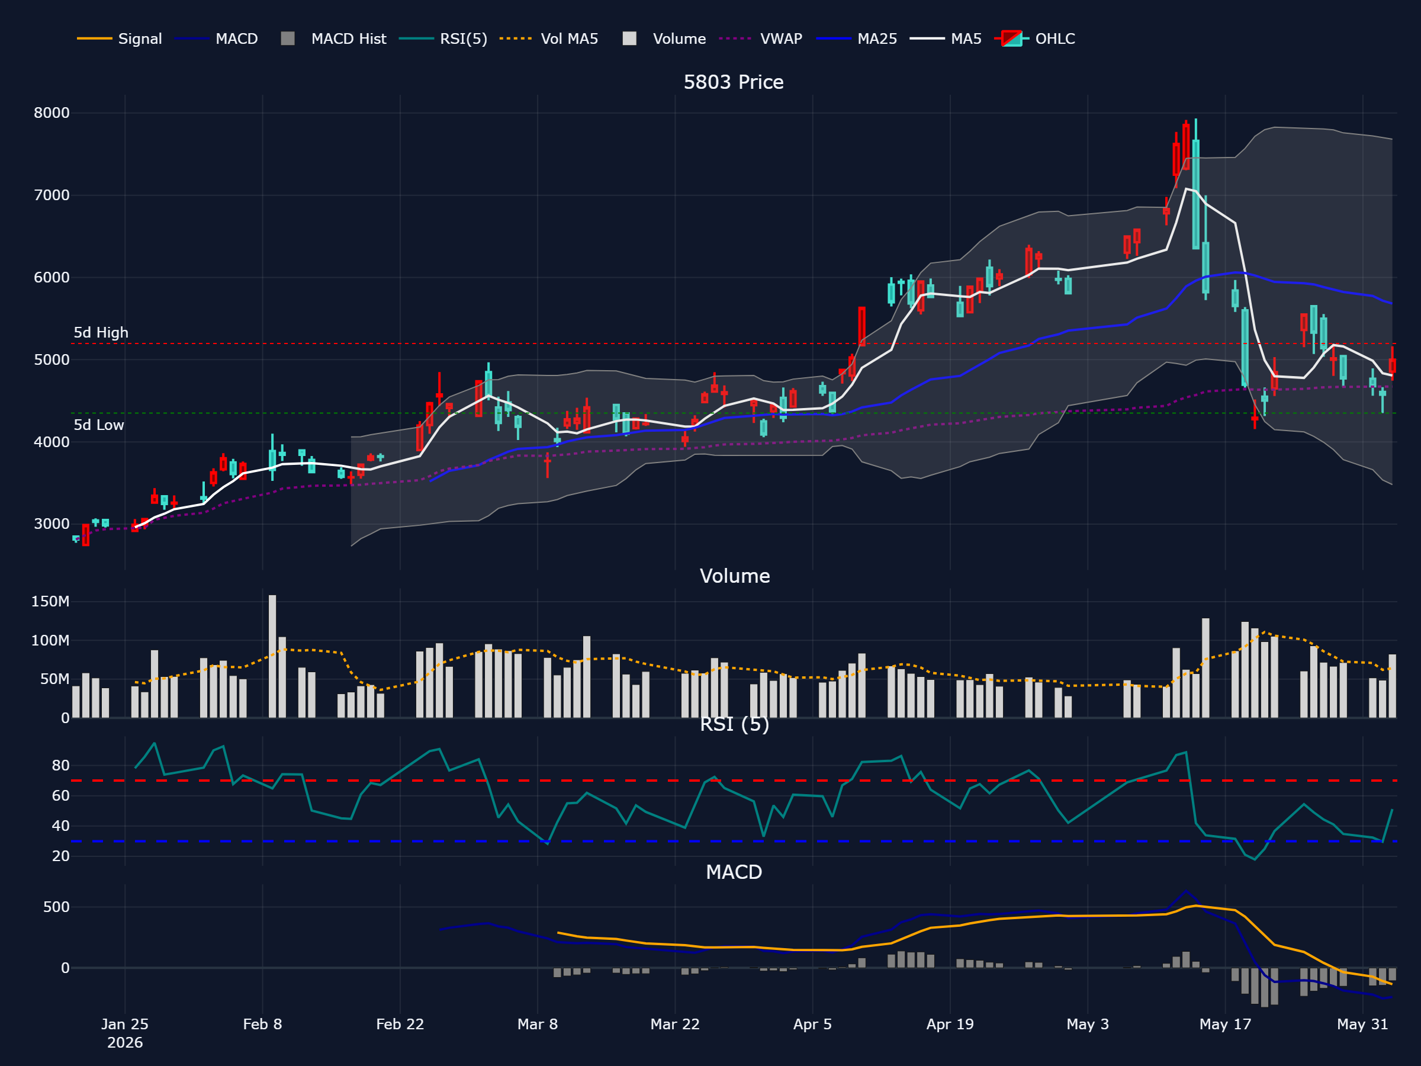This screenshot has width=1421, height=1066.
Task: Click the 5000 price axis label
Action: (x=52, y=360)
